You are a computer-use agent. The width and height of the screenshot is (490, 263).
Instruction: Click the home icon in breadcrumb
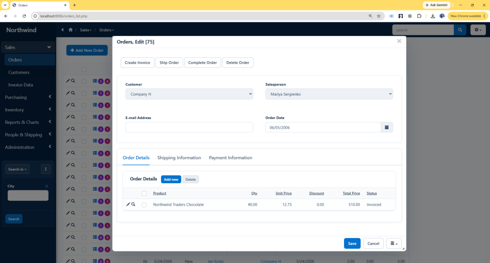pos(71,30)
